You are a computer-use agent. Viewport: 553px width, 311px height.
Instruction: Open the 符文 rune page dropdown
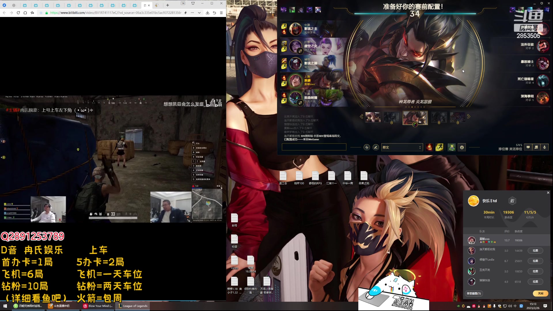(x=402, y=147)
